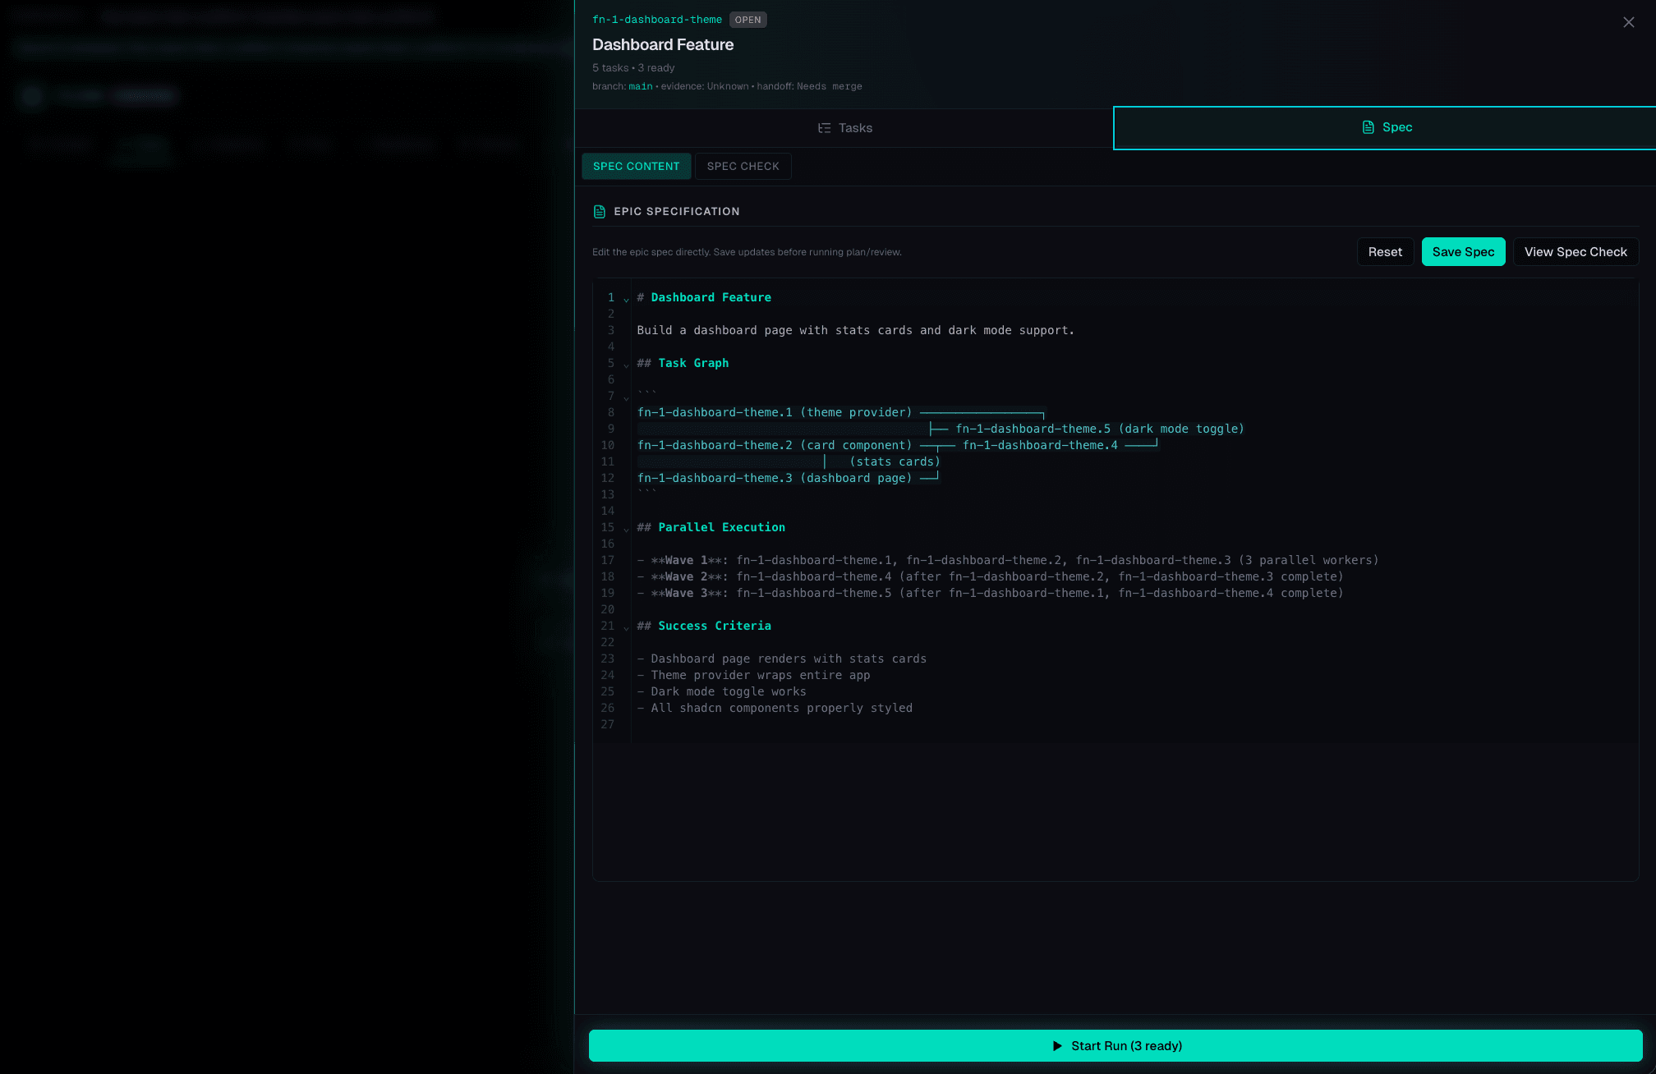1656x1074 pixels.
Task: Click the '## Success Criteria' heading text
Action: (x=704, y=626)
